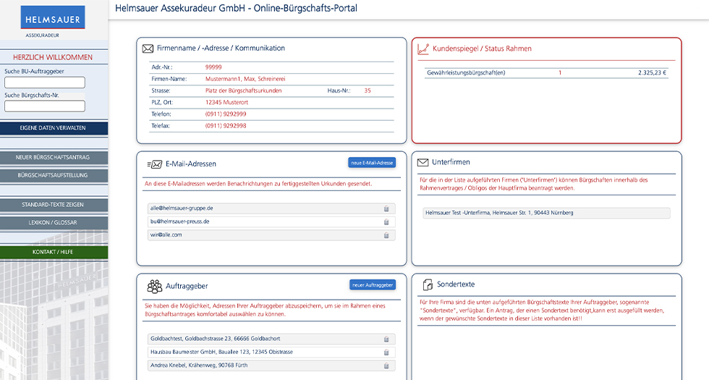Select the Helmsauer Test -Unterfirma row

click(x=546, y=213)
